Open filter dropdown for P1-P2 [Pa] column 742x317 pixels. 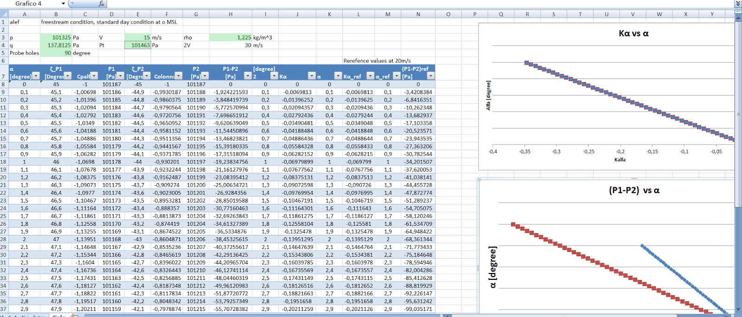click(x=247, y=76)
